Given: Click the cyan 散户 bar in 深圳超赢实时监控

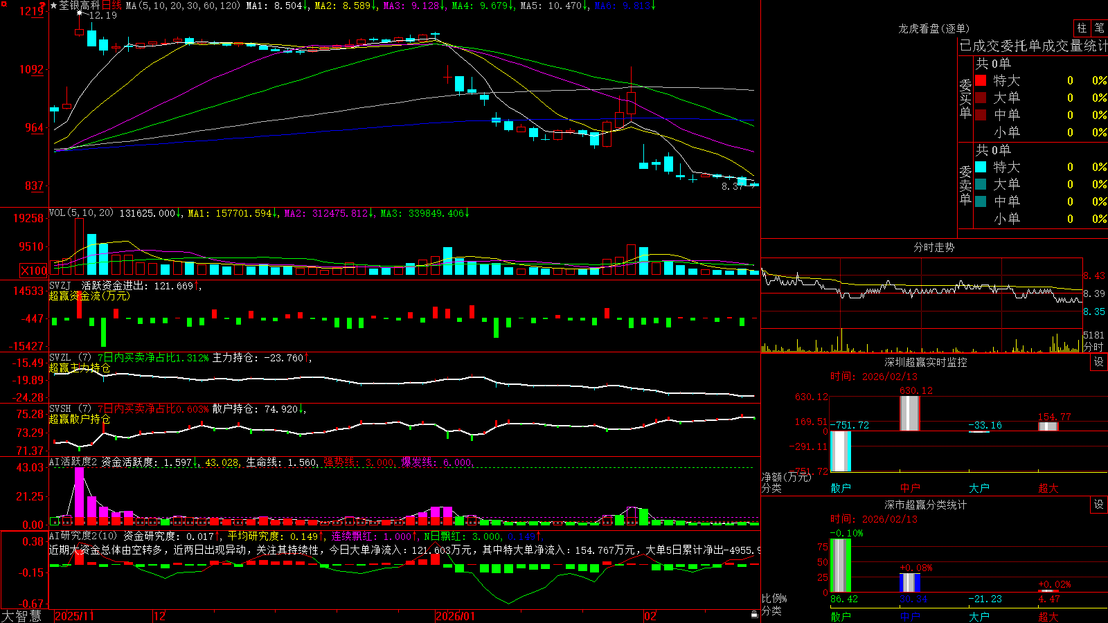Looking at the screenshot, I should pos(841,451).
